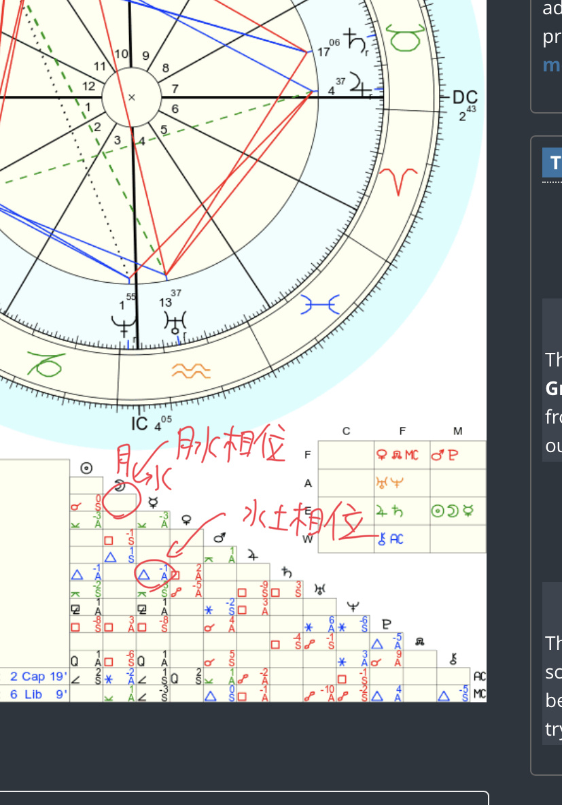
Task: Select the Saturn glyph at 17°06 in the wheel
Action: pyautogui.click(x=356, y=41)
